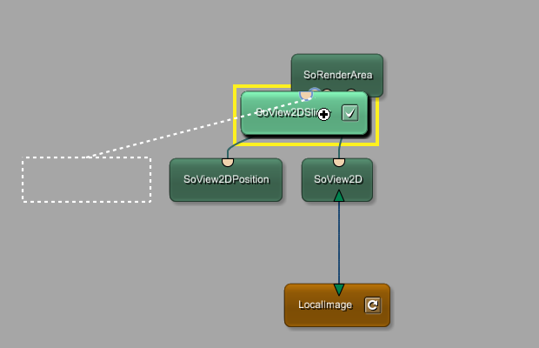Select the SoView2D module node
Viewport: 539px width, 348px height.
pyautogui.click(x=337, y=181)
